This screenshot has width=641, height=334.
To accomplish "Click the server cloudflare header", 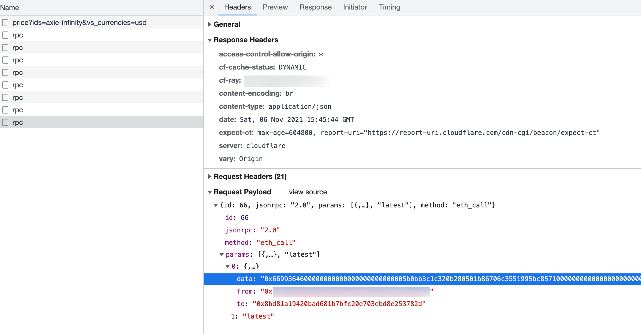I will point(252,146).
